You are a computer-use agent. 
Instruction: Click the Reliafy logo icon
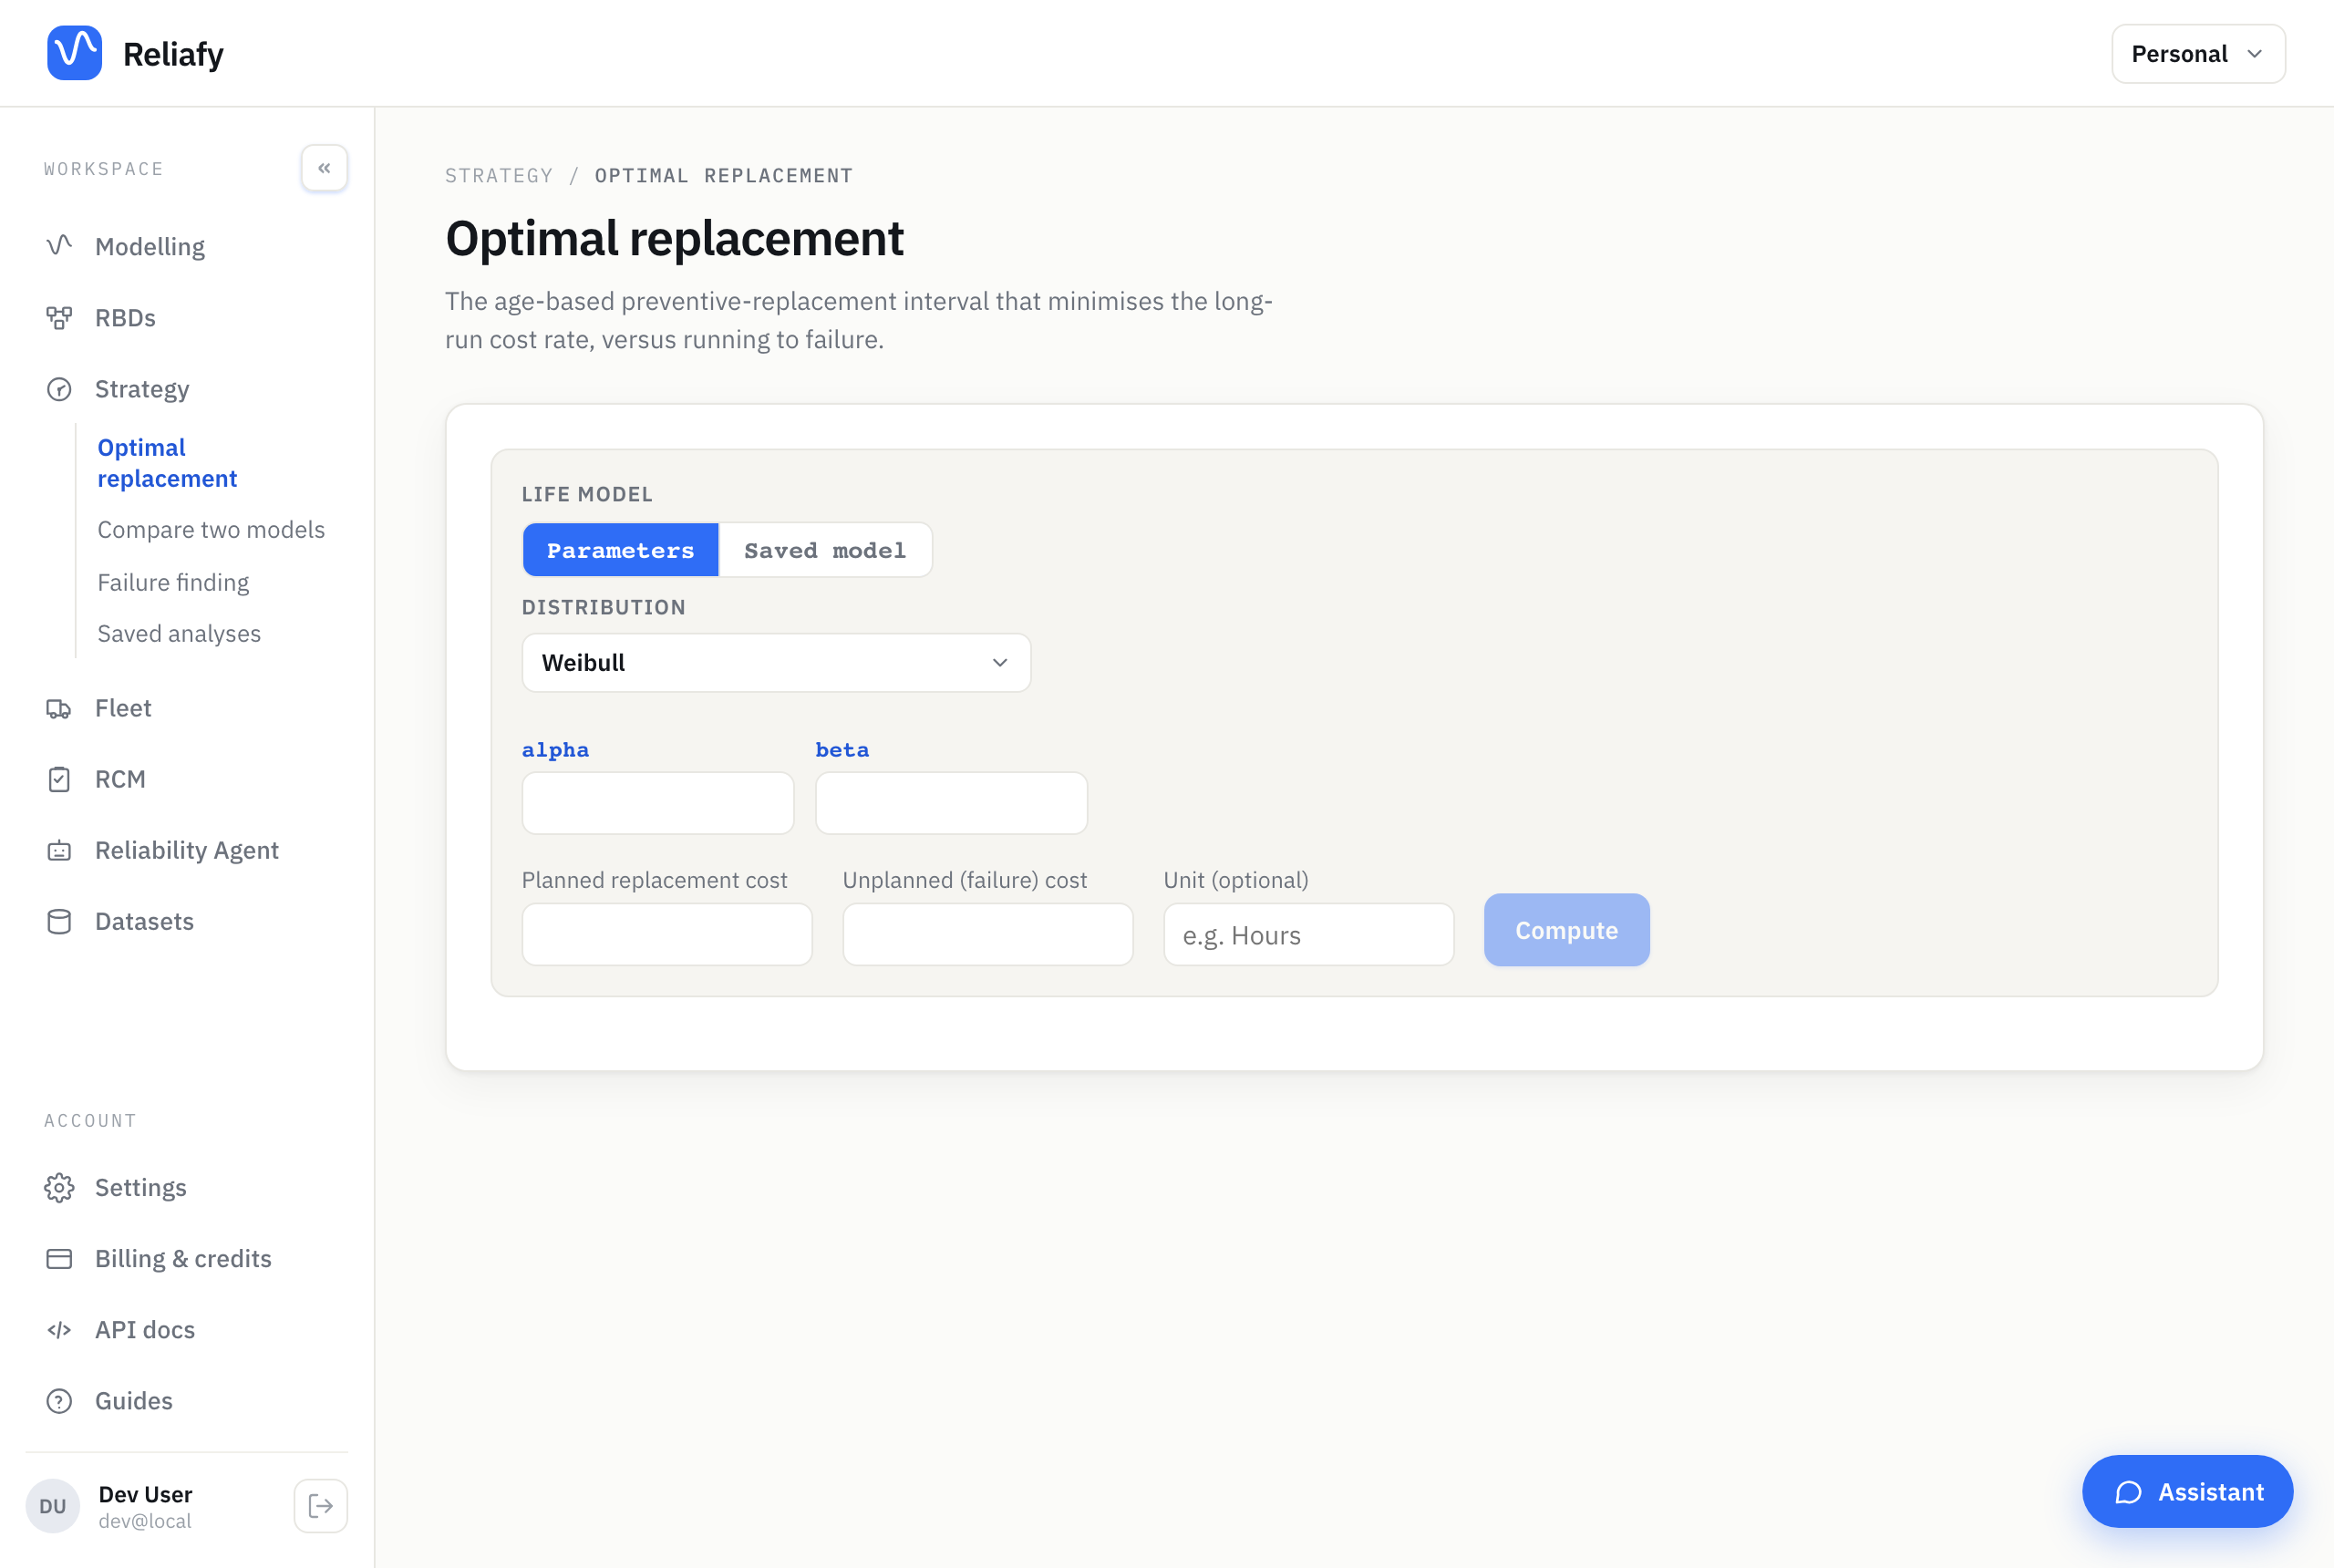(75, 53)
